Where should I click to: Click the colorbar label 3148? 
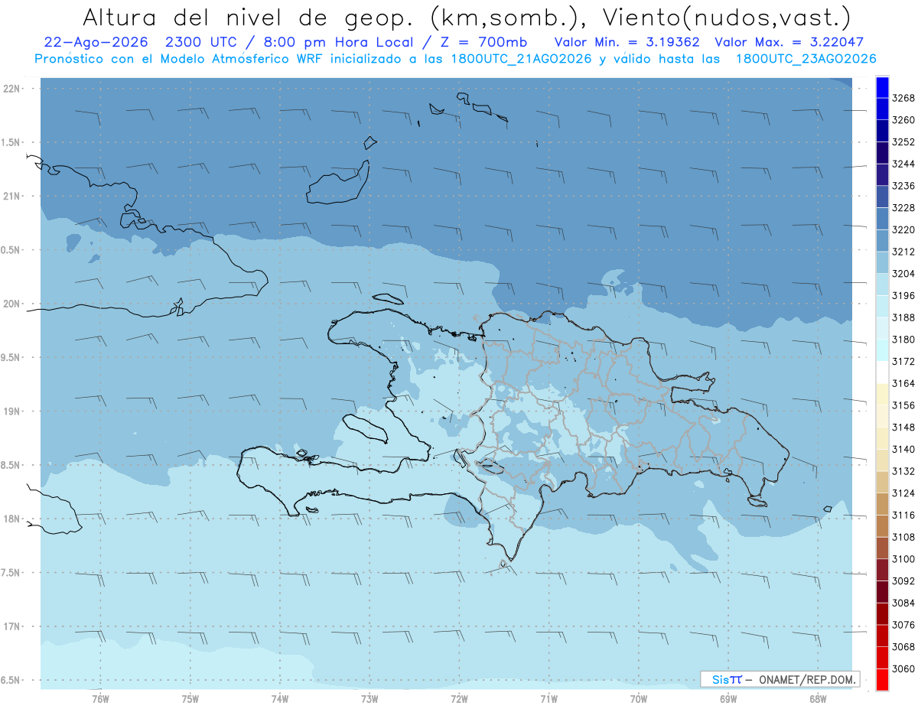(903, 427)
